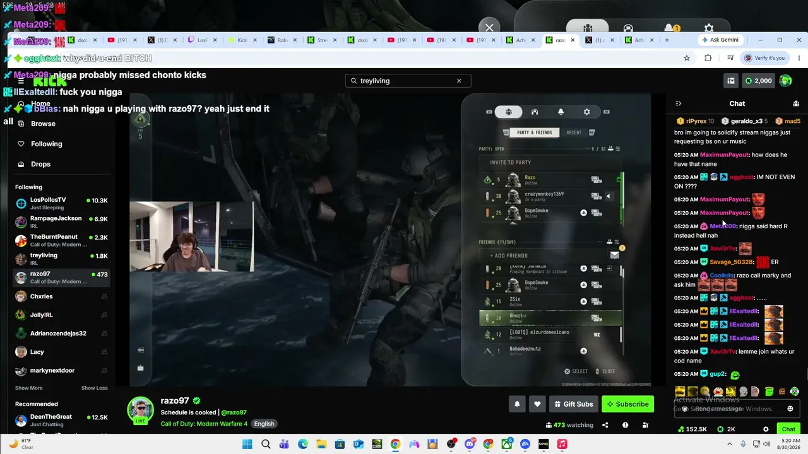Collapse Following list with Show Less

(94, 388)
